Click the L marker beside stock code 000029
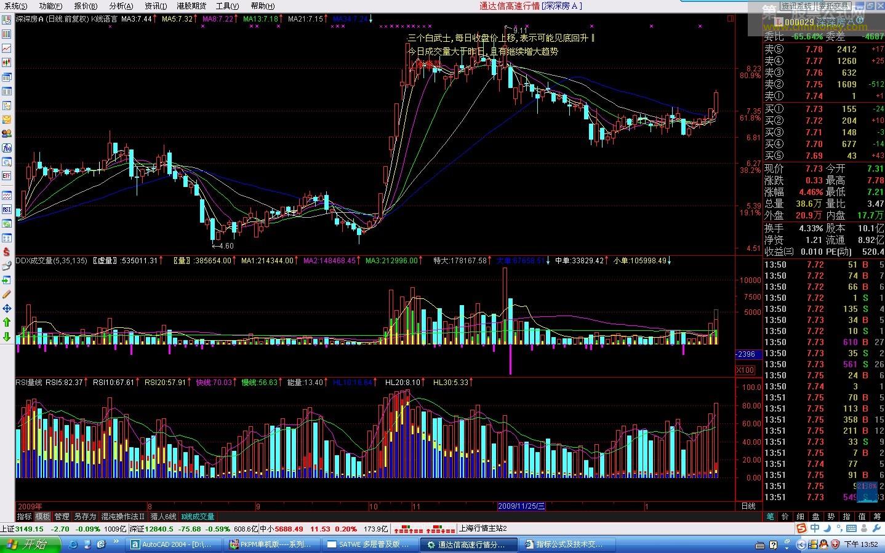The height and width of the screenshot is (553, 885). (779, 22)
